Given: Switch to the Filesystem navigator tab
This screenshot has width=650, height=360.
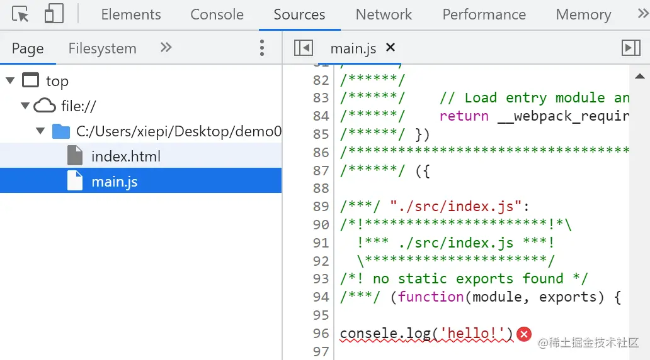Looking at the screenshot, I should click(102, 48).
